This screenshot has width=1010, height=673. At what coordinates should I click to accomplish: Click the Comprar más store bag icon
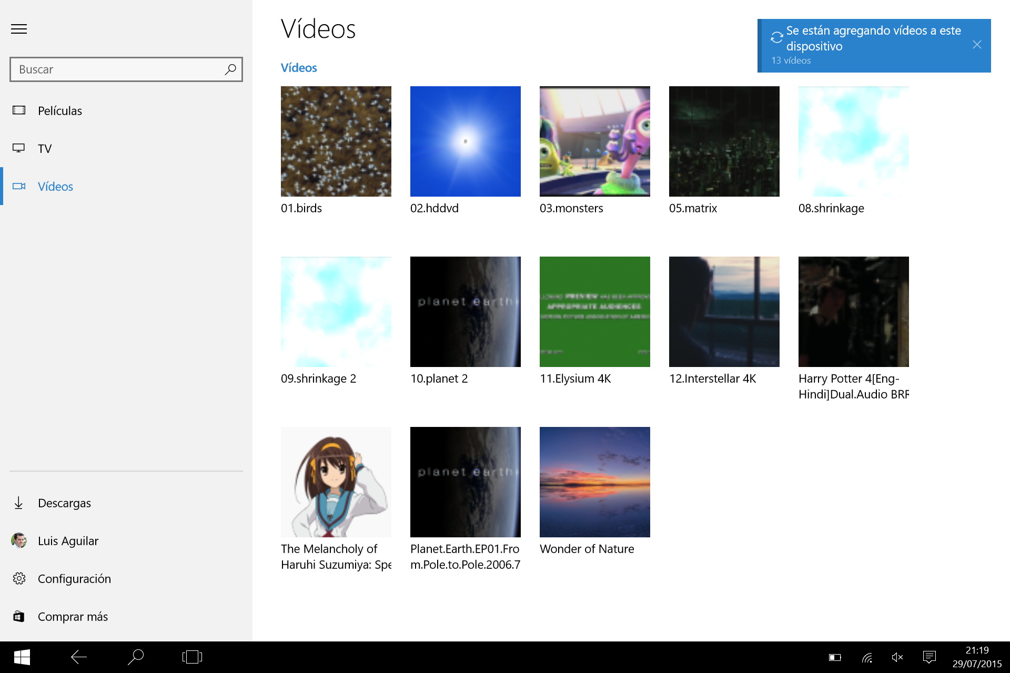(x=19, y=617)
